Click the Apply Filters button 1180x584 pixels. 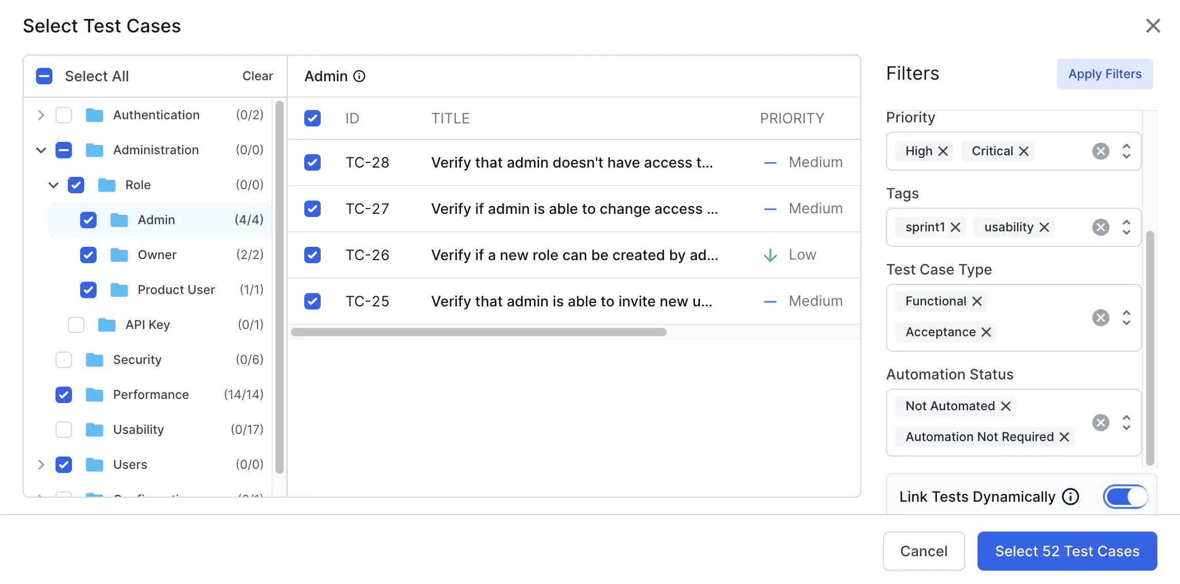tap(1105, 74)
